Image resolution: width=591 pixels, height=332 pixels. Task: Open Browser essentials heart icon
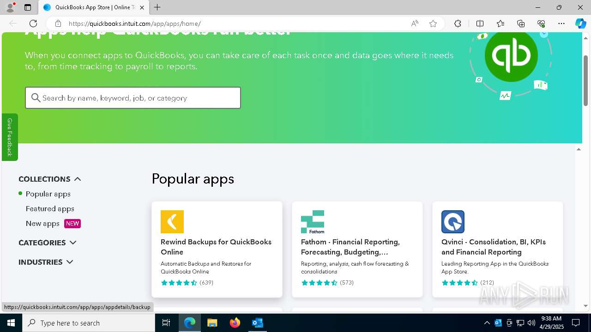[x=541, y=24]
